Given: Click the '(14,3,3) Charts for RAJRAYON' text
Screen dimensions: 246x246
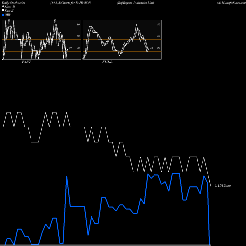Looking at the screenshot, I should [x=70, y=3].
